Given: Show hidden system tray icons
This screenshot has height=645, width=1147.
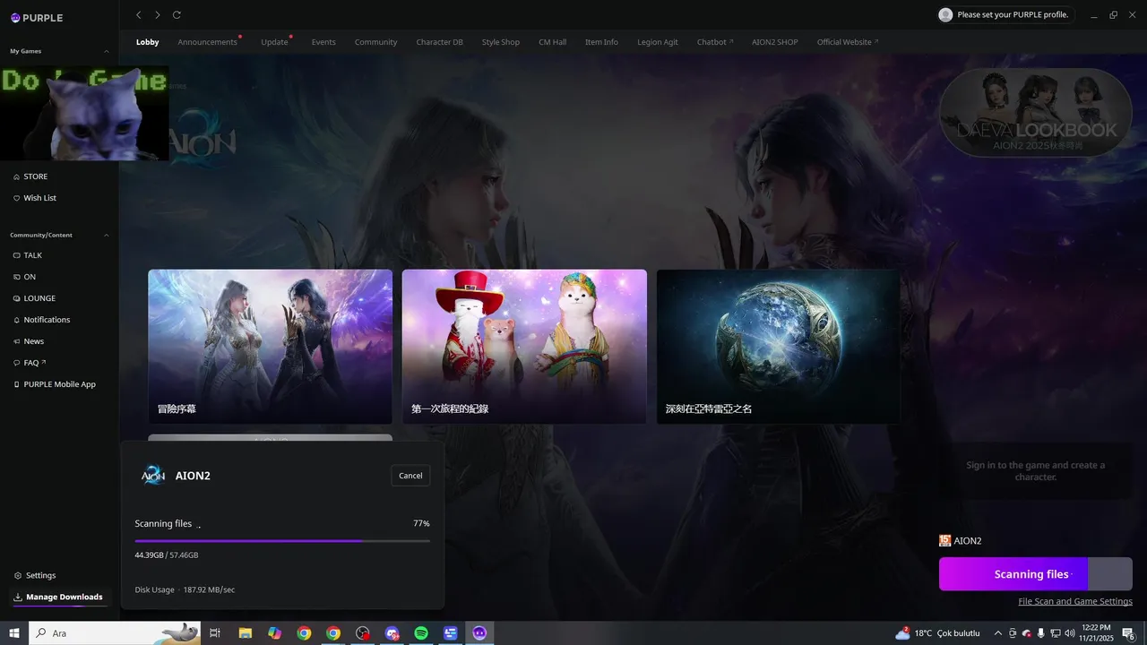Looking at the screenshot, I should (x=998, y=633).
